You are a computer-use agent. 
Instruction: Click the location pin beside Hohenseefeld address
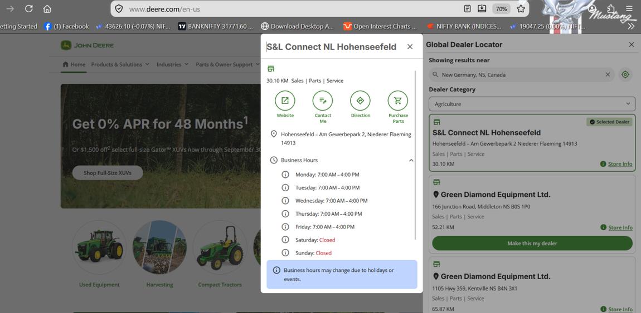274,134
